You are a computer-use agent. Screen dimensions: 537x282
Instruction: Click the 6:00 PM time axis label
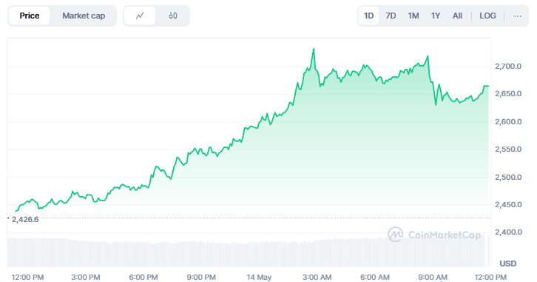point(143,278)
